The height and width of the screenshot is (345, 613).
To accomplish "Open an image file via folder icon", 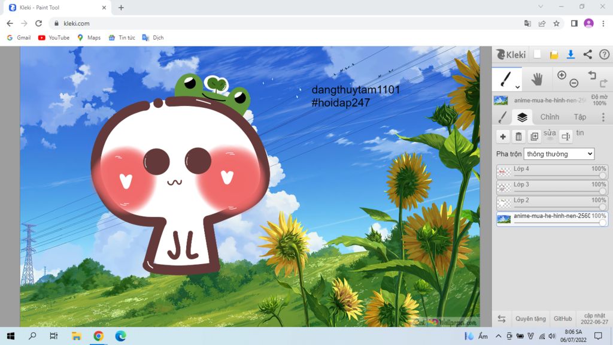I will click(x=554, y=55).
